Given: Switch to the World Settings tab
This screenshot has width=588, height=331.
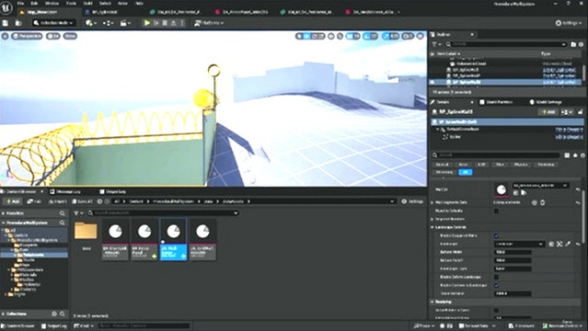Looking at the screenshot, I should pyautogui.click(x=546, y=102).
